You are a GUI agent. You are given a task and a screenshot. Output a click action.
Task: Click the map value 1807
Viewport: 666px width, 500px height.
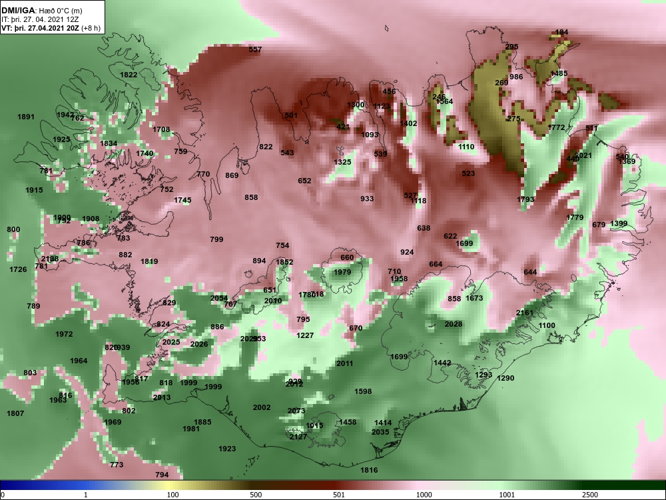pyautogui.click(x=15, y=413)
